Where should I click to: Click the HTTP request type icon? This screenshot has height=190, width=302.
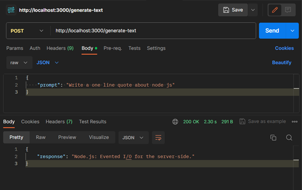coord(11,10)
